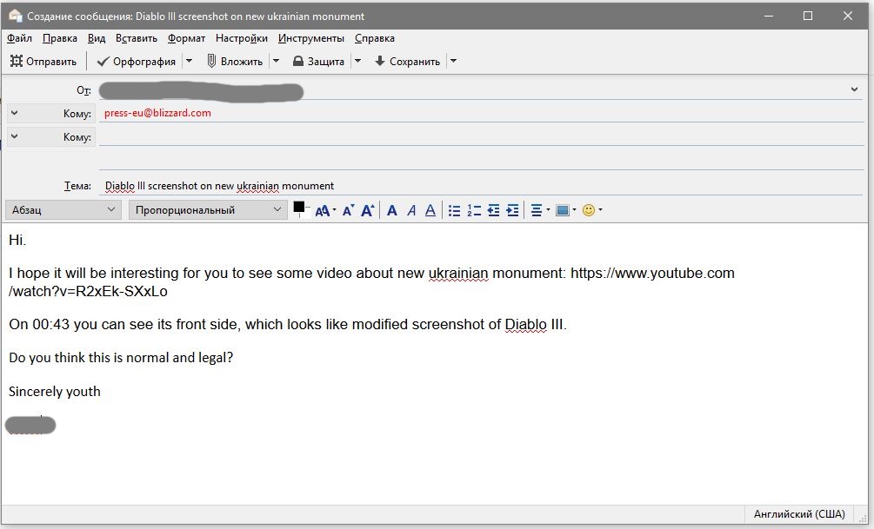The image size is (874, 529).
Task: Apply numbered list
Action: click(474, 210)
